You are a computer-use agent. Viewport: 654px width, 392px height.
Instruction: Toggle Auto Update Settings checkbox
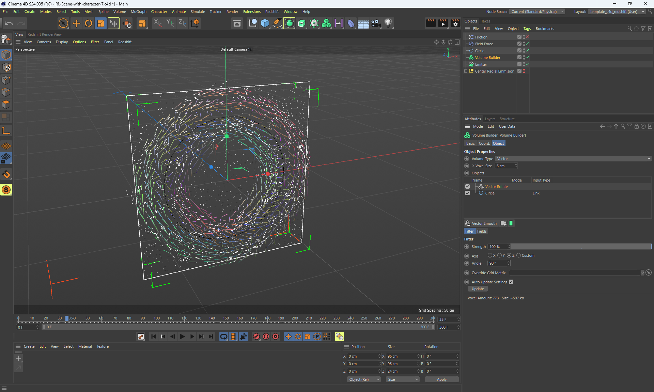coord(511,282)
